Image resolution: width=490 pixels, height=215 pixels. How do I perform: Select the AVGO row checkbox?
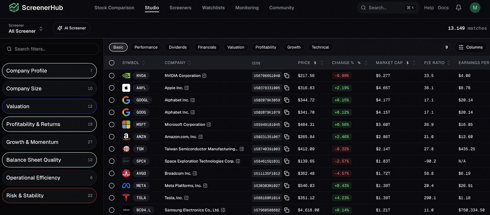111,173
